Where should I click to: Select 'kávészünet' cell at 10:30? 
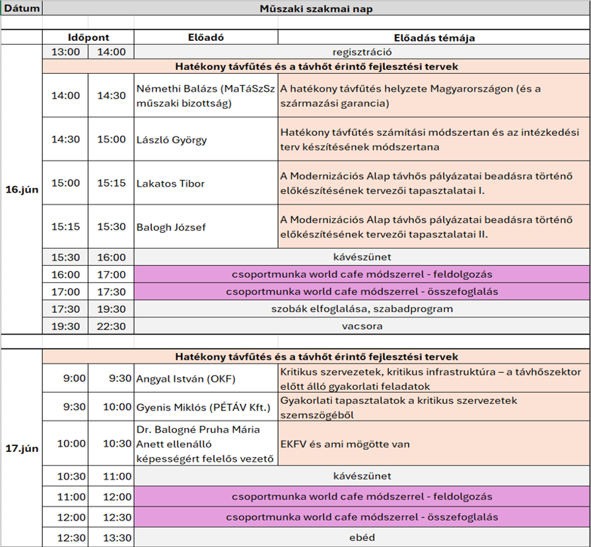(362, 476)
